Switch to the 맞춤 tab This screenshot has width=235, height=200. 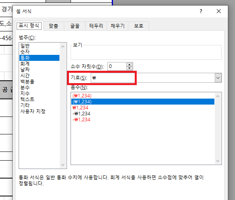(53, 26)
